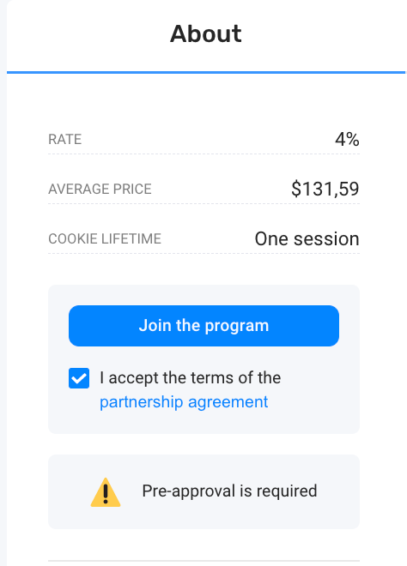Open the partnership agreement link
Screen dimensions: 407x566
point(184,402)
